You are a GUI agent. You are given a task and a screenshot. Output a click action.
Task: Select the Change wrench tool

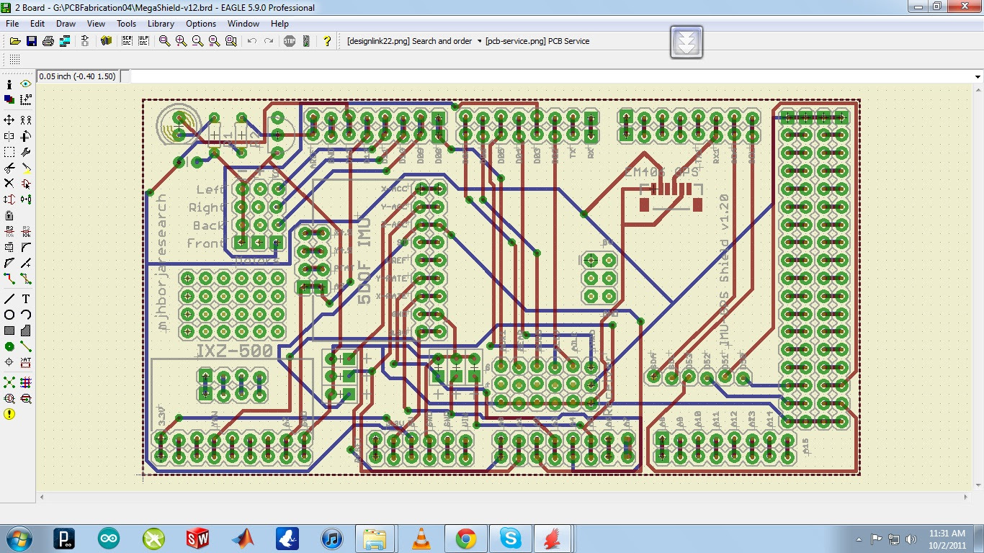(26, 152)
